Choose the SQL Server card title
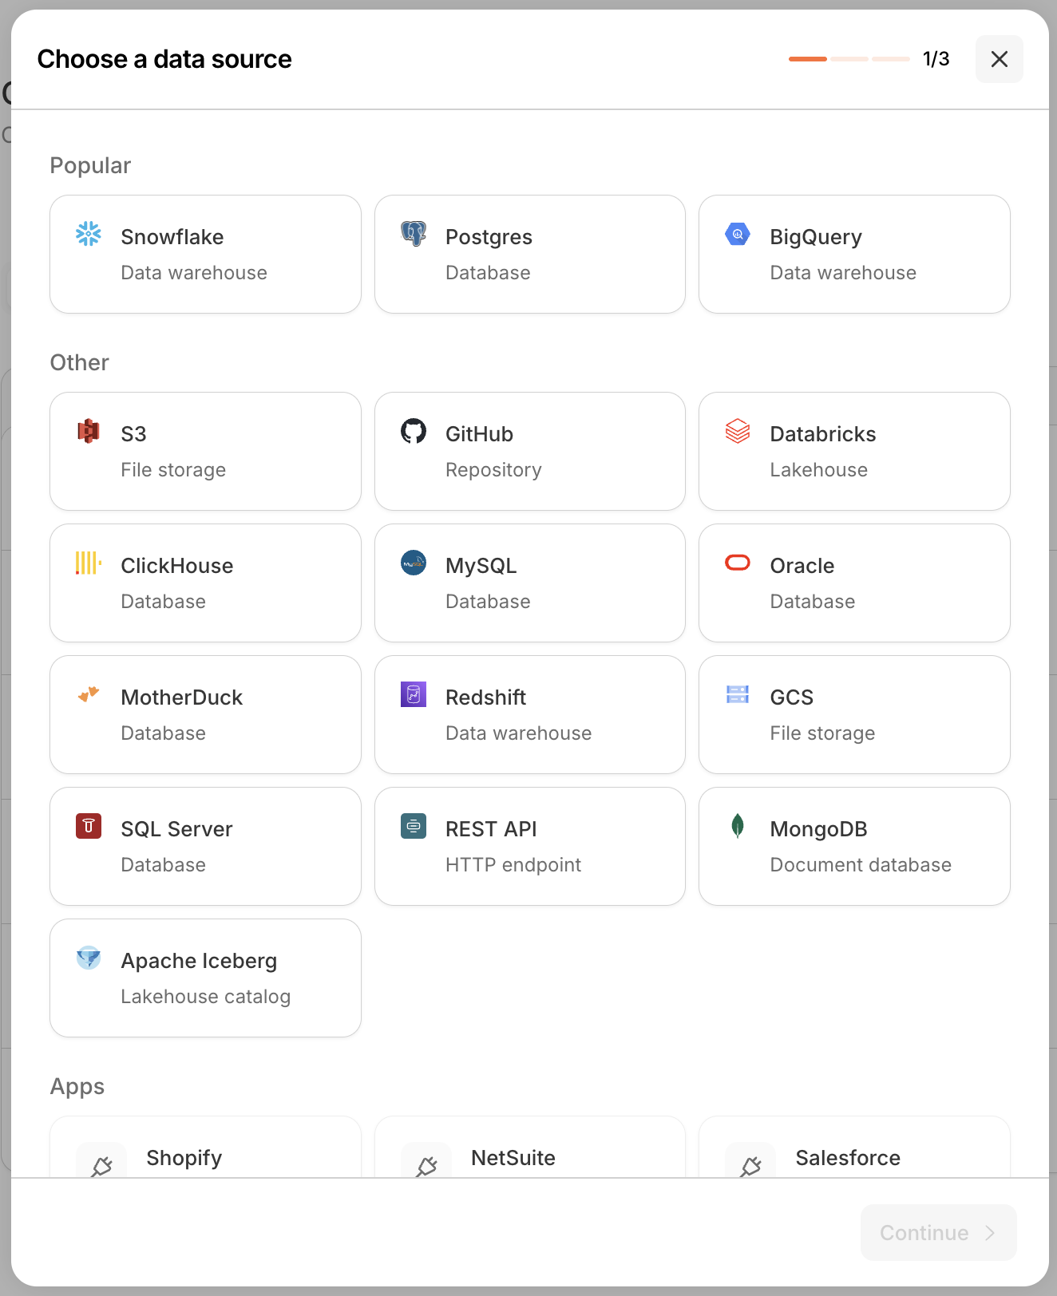The width and height of the screenshot is (1057, 1296). tap(177, 829)
